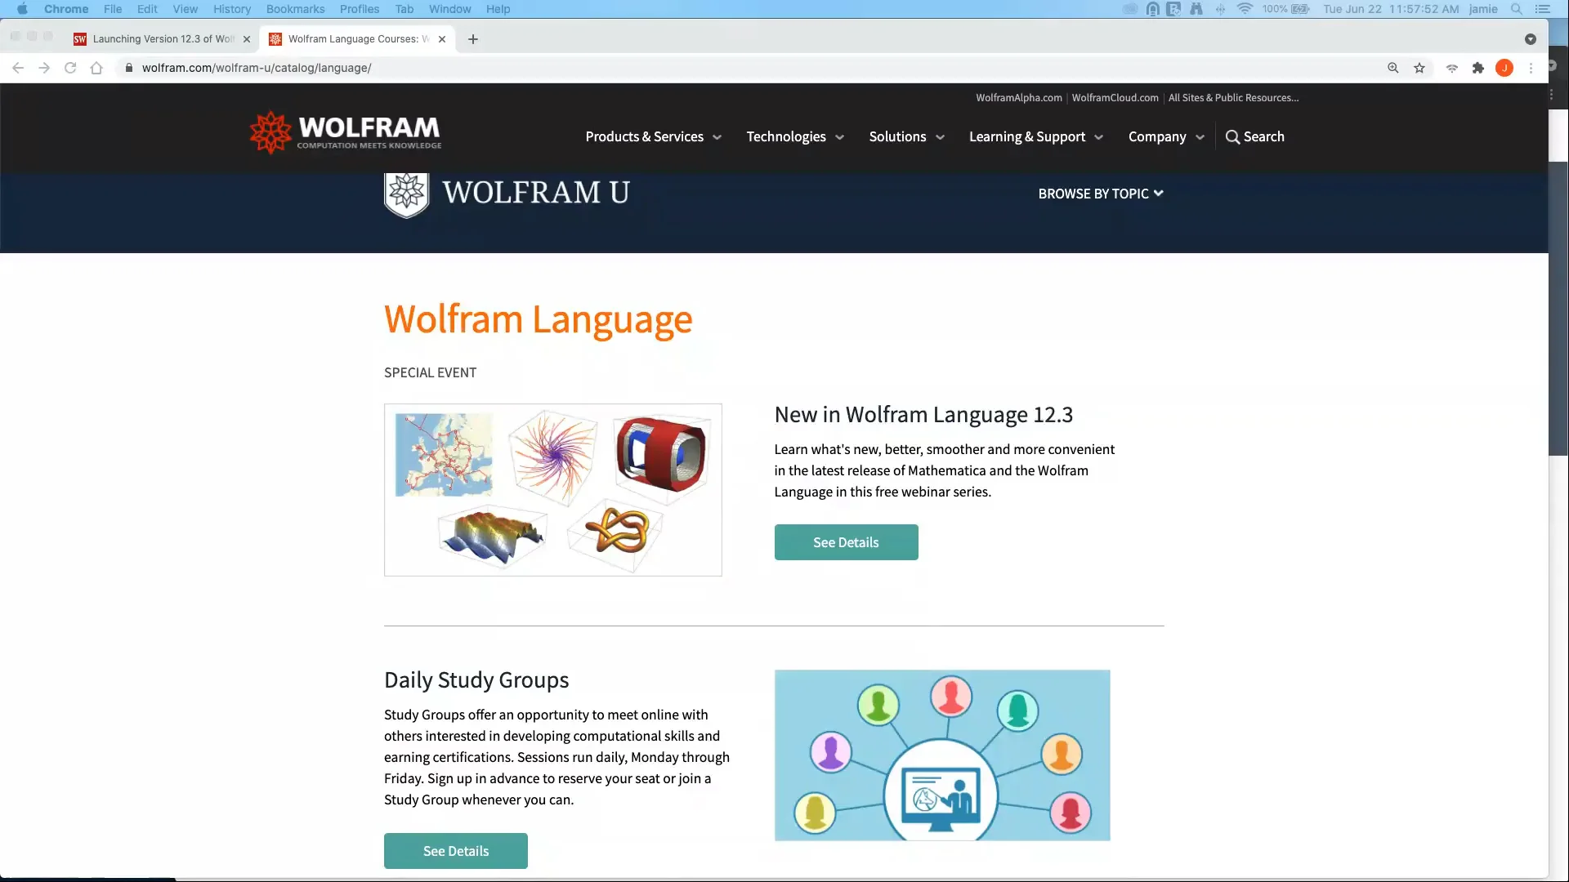Open the WolframAlpha.com link

coord(1018,97)
